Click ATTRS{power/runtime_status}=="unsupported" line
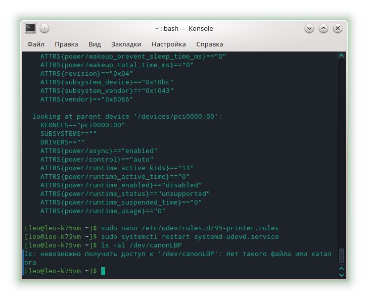Screen dimensions: 368x301 click(x=125, y=194)
